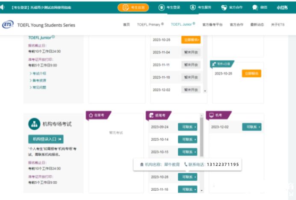Screen dimensions: 296x200
Task: Click the WeChat chat bubble icon
Action: click(x=255, y=8)
